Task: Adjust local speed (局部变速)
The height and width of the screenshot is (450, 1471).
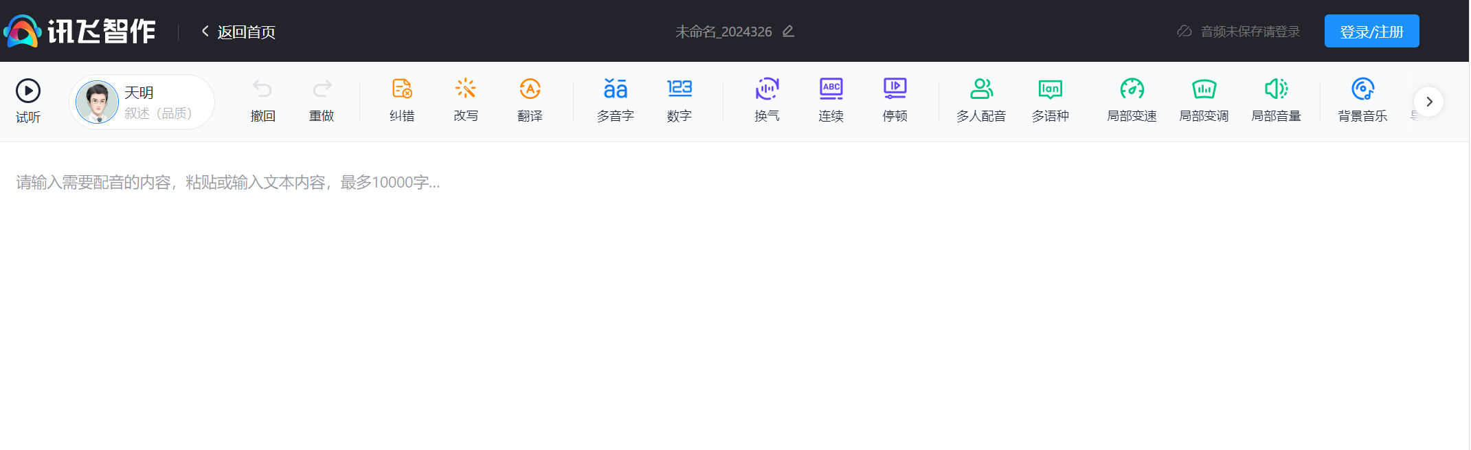Action: (1132, 89)
